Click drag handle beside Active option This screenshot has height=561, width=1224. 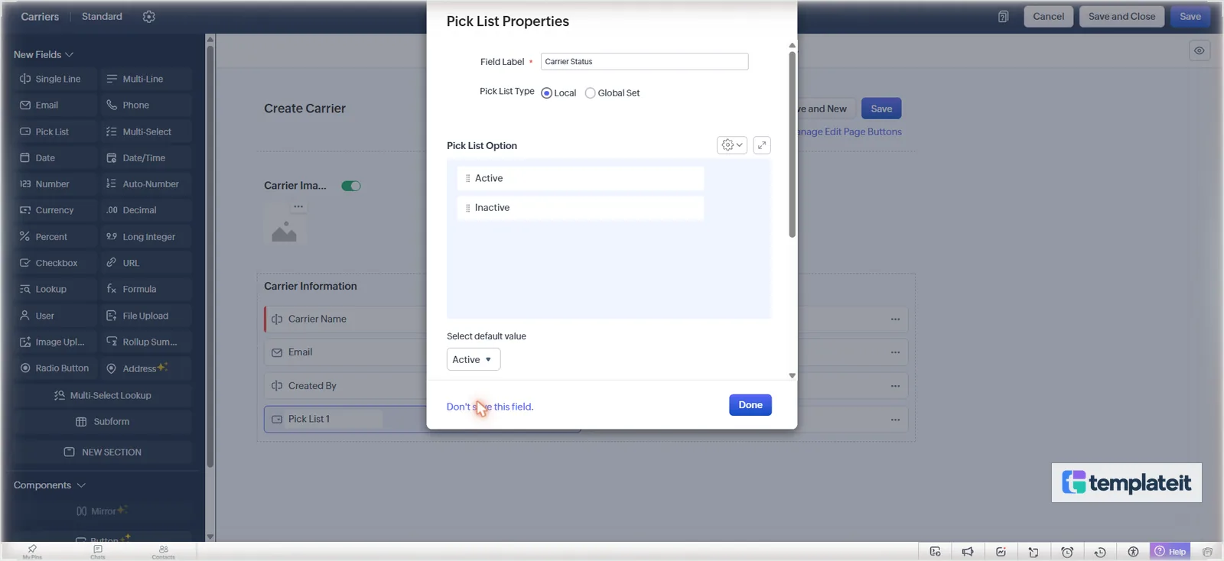(468, 178)
